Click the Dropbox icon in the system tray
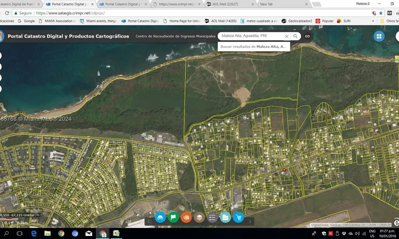This screenshot has width=399, height=239. [x=344, y=233]
